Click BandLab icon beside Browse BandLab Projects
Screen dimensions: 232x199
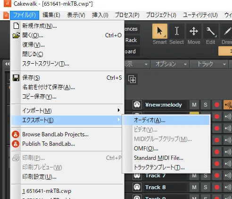[x=16, y=134]
